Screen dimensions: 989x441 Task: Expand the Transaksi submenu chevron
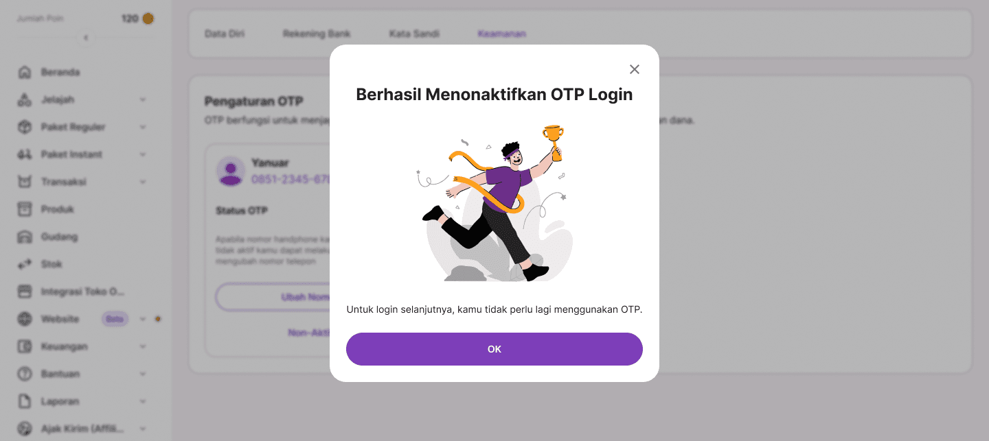143,182
